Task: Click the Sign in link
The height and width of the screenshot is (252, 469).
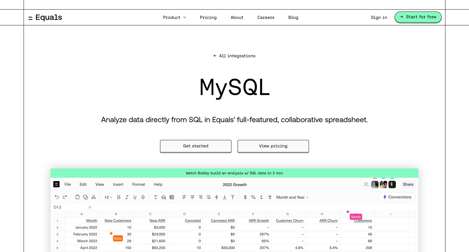Action: (x=379, y=18)
